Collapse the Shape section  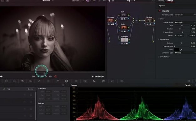[x=159, y=19]
